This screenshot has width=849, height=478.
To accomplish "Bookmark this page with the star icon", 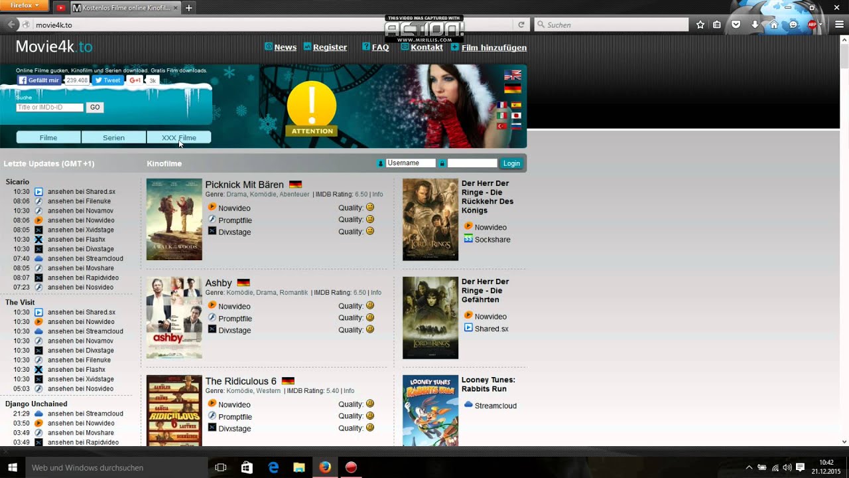I will click(x=700, y=25).
